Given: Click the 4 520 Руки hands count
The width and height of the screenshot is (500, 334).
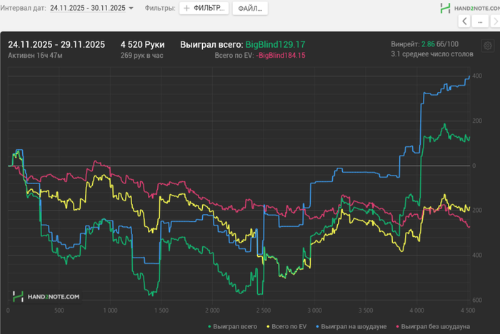Looking at the screenshot, I should coord(143,44).
